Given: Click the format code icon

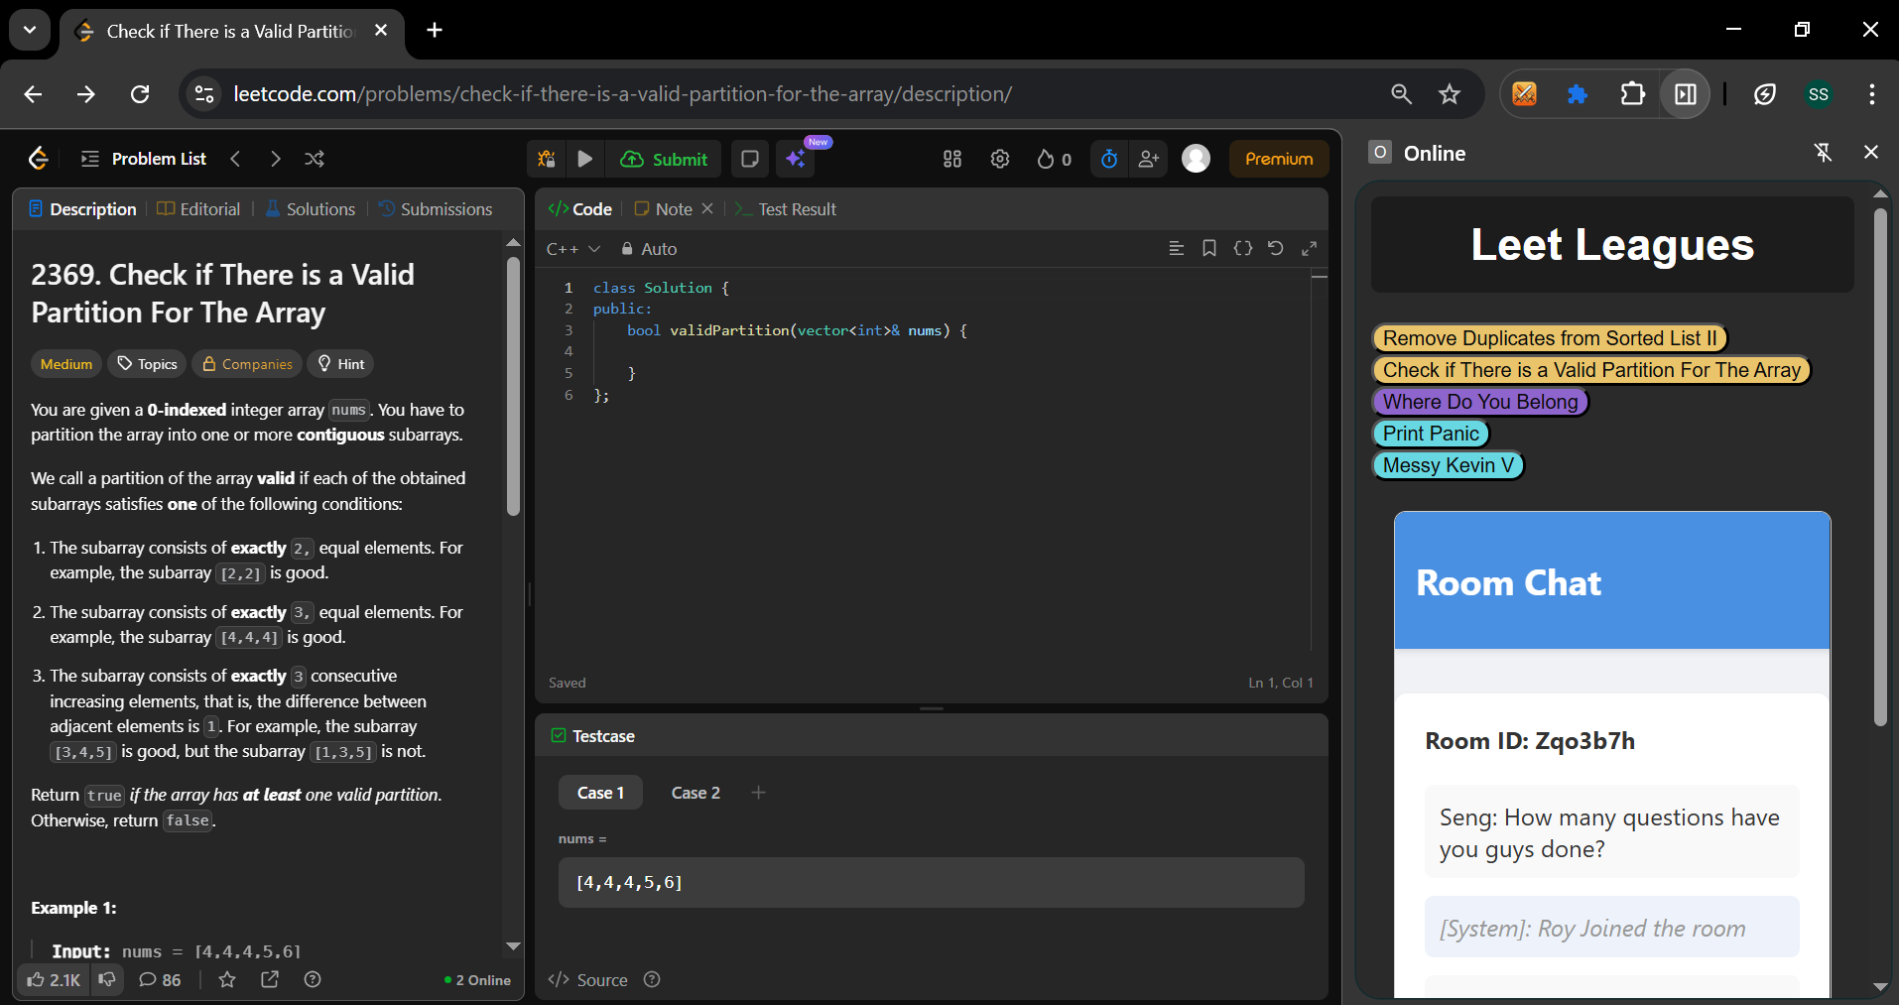Looking at the screenshot, I should pyautogui.click(x=1177, y=248).
